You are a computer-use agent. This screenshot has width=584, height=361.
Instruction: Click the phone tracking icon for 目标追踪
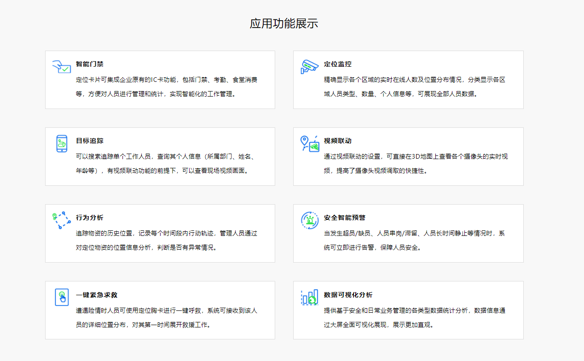click(x=61, y=143)
